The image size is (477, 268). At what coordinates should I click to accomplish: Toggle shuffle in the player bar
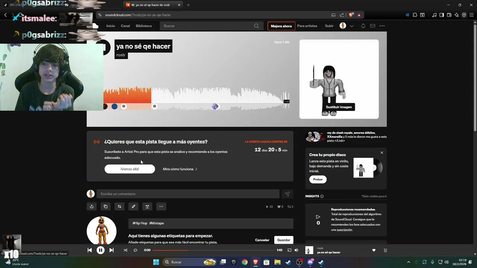point(125,250)
